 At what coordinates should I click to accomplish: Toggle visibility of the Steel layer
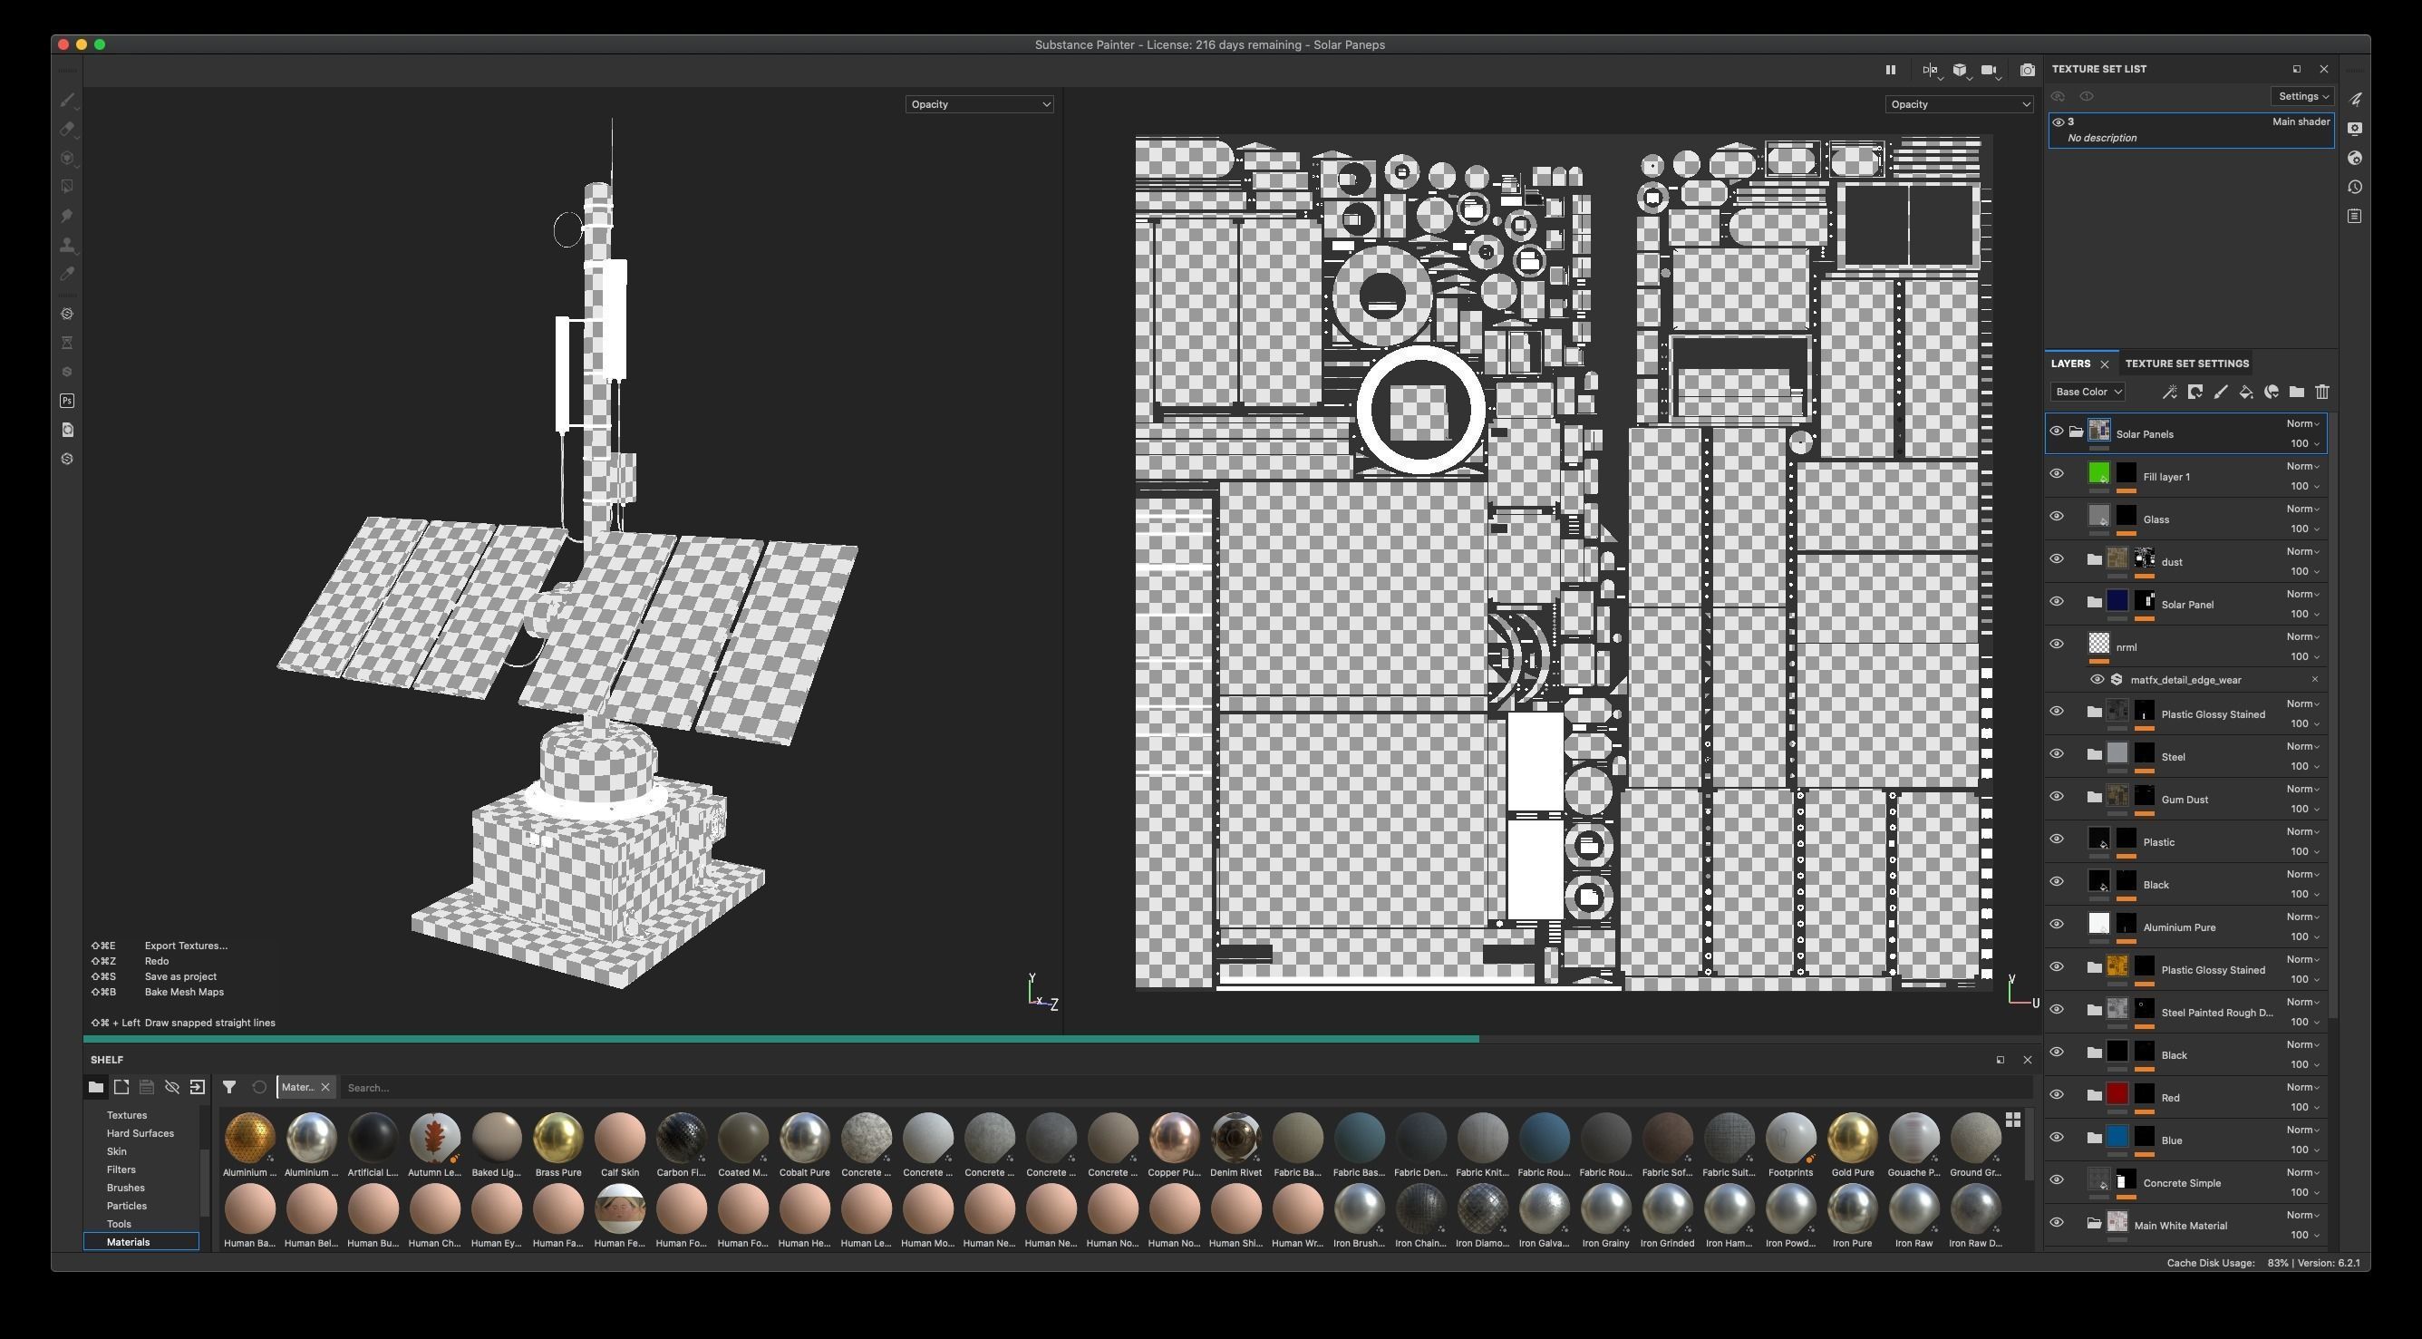tap(2057, 753)
